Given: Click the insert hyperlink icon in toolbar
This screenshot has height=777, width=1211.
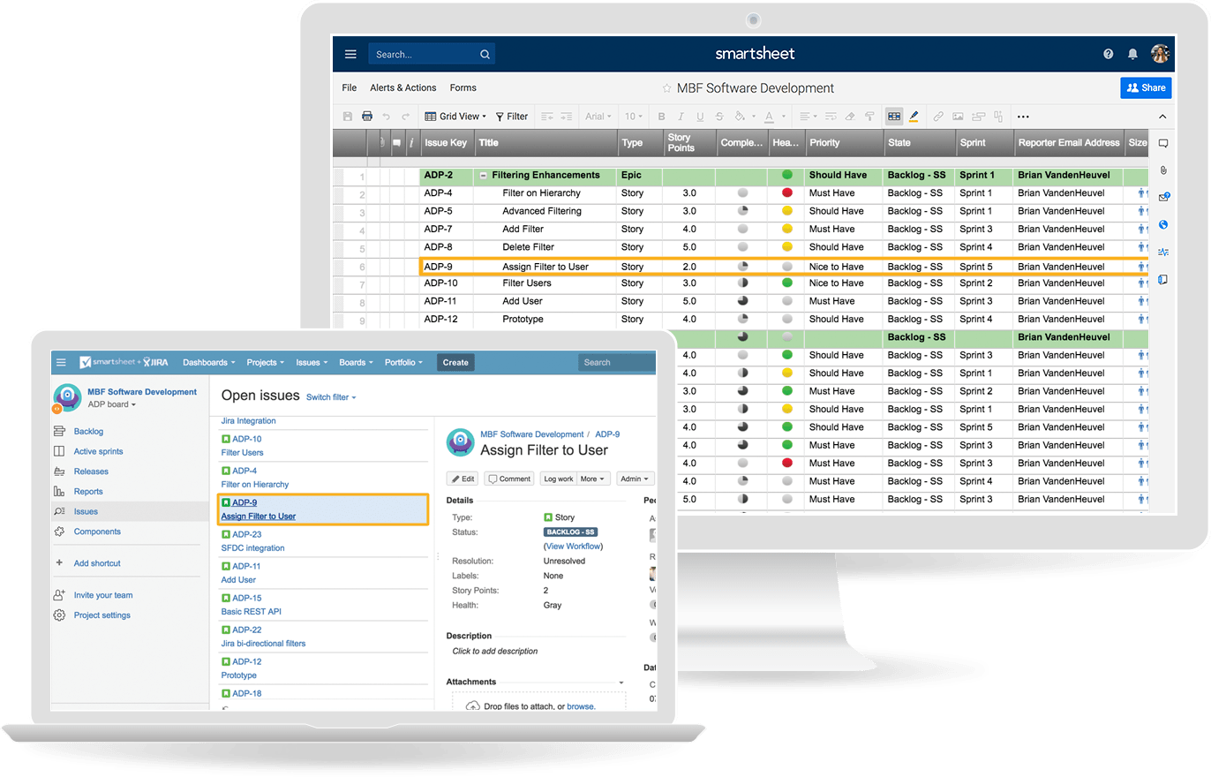Looking at the screenshot, I should (938, 117).
